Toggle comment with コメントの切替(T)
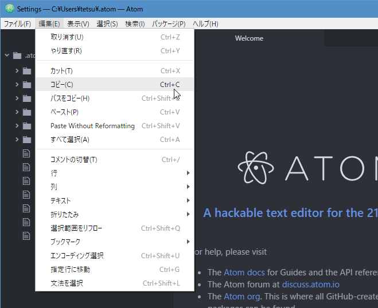The image size is (378, 308). pos(73,159)
